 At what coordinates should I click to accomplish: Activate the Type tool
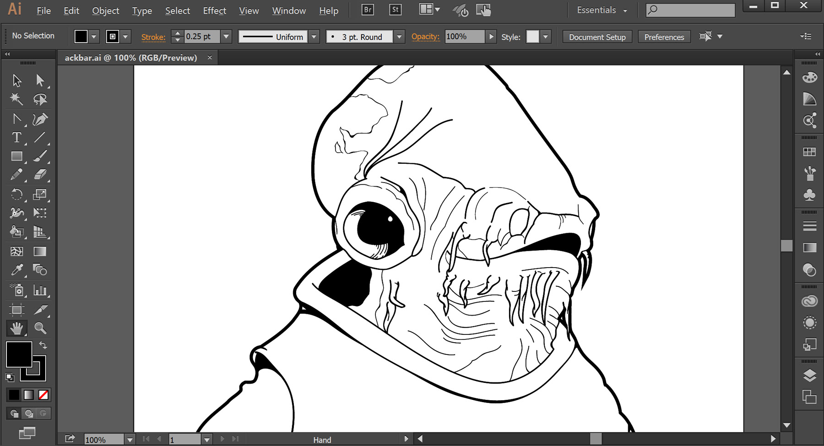17,137
